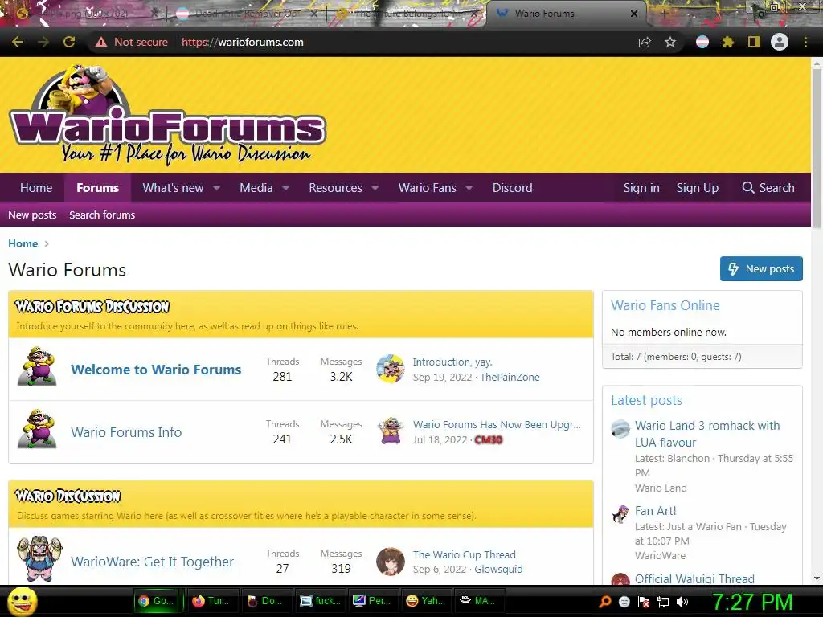Open the trans flag browser extension
Image resolution: width=823 pixels, height=617 pixels.
pyautogui.click(x=702, y=42)
